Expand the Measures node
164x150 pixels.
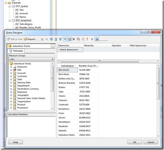click(11, 67)
